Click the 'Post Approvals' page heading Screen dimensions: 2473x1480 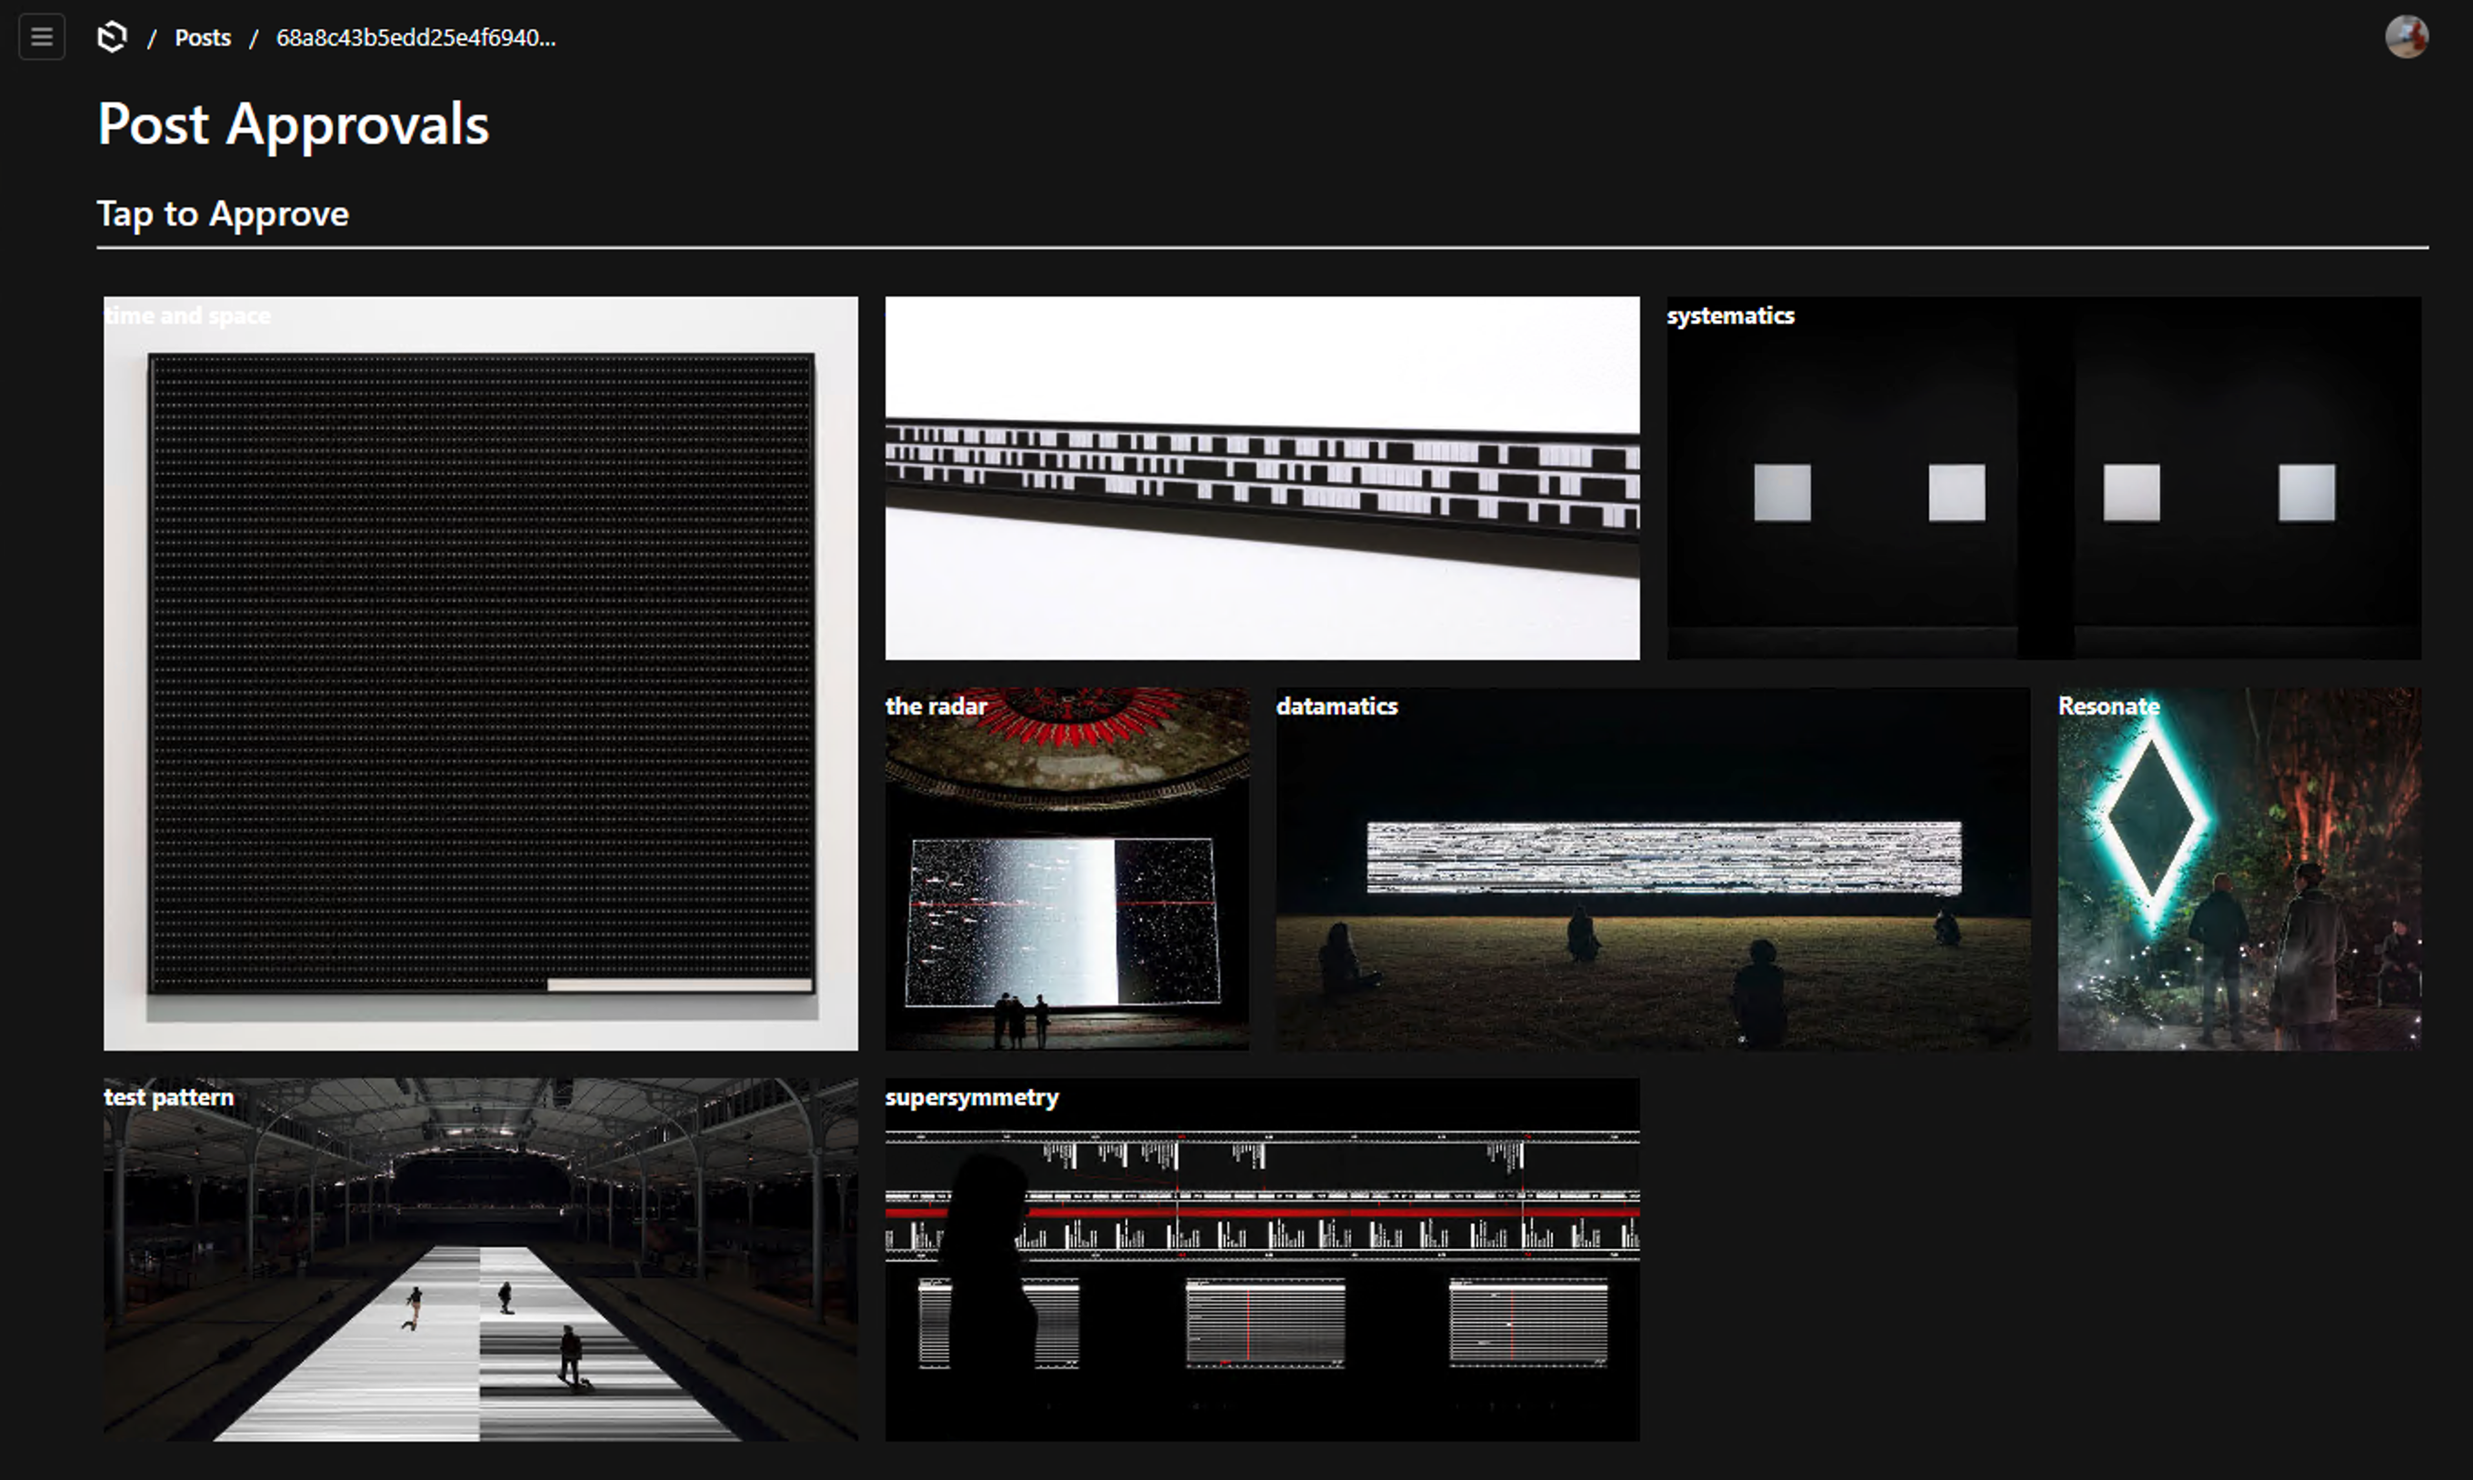293,125
